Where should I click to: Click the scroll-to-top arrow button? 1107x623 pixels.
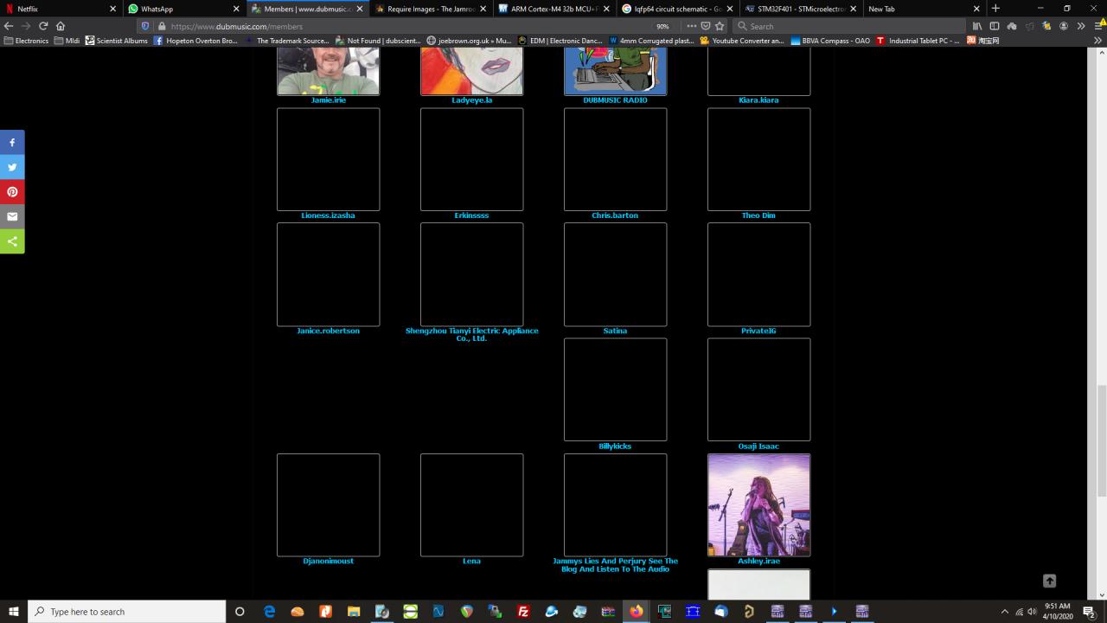1049,581
